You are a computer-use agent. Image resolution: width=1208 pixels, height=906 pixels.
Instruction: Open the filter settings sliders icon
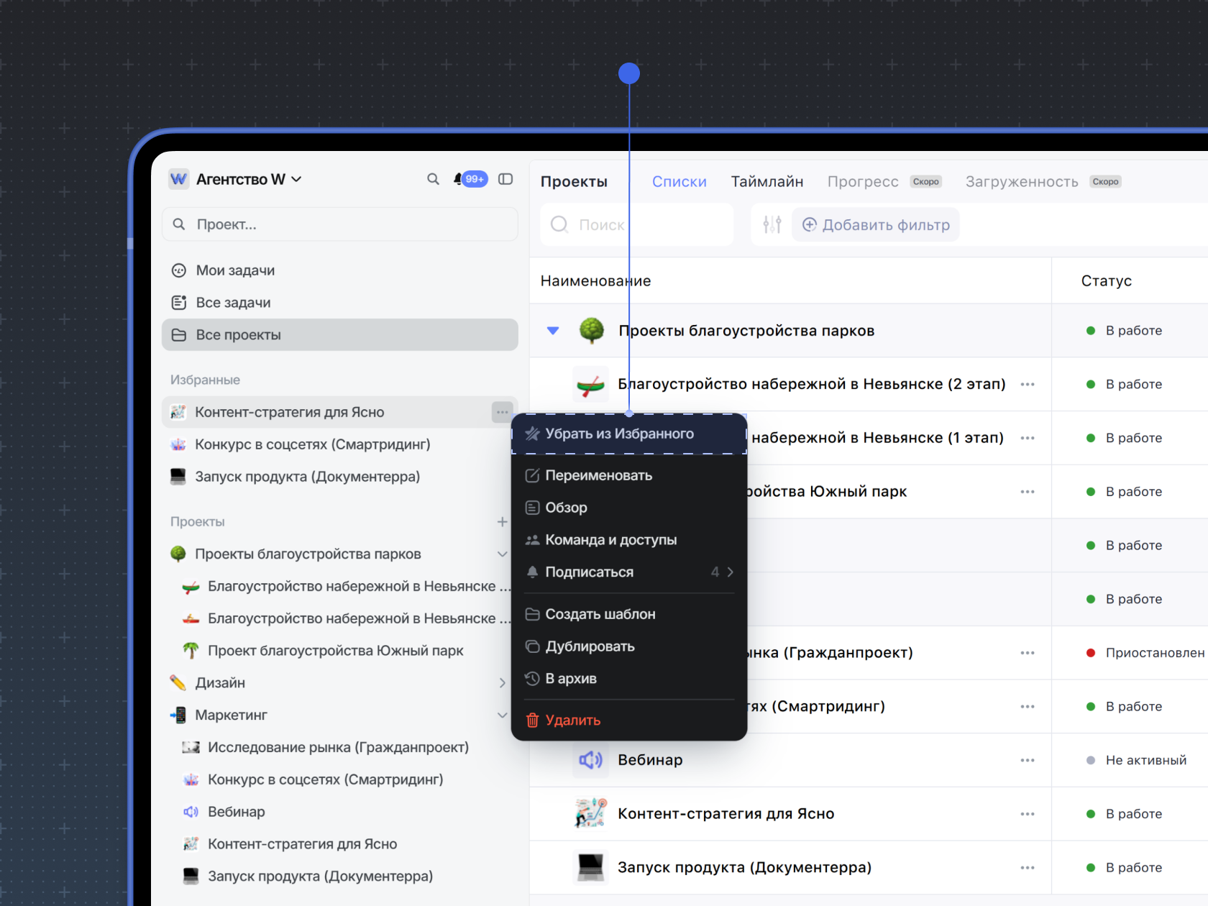pos(772,225)
